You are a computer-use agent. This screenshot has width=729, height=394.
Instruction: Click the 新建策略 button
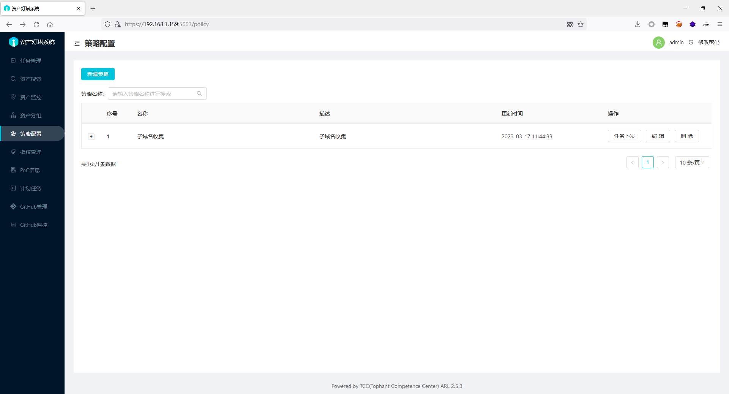pyautogui.click(x=98, y=74)
